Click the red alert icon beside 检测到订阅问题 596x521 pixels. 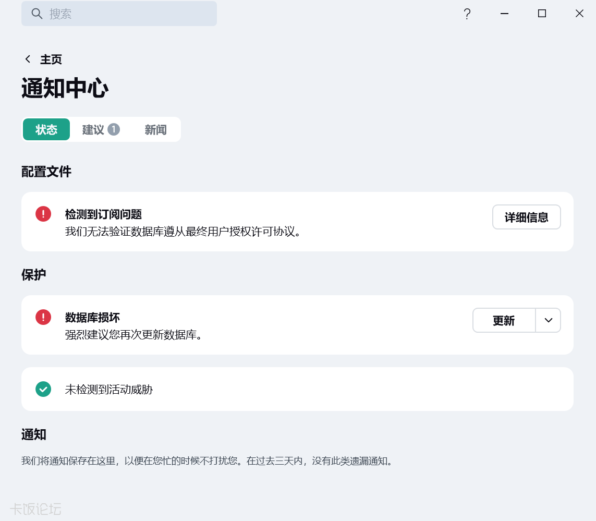tap(43, 214)
